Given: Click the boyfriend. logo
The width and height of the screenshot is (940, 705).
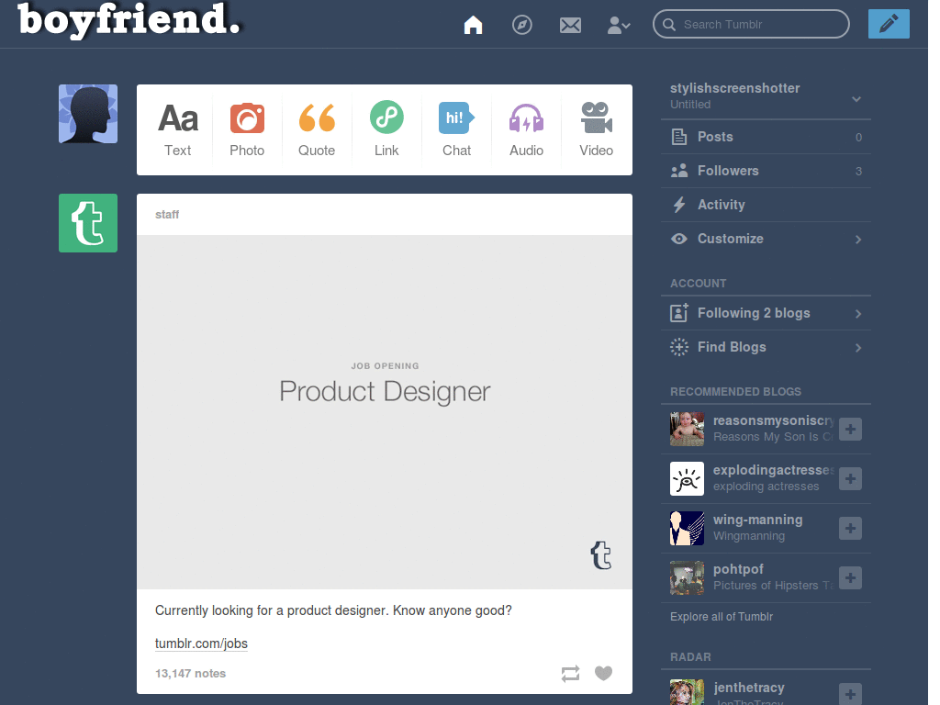Looking at the screenshot, I should (x=129, y=20).
